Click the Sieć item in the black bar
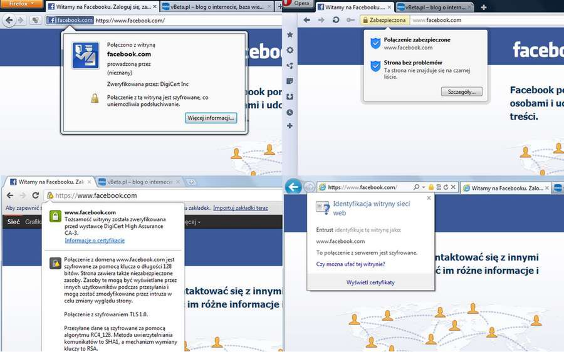 [13, 222]
